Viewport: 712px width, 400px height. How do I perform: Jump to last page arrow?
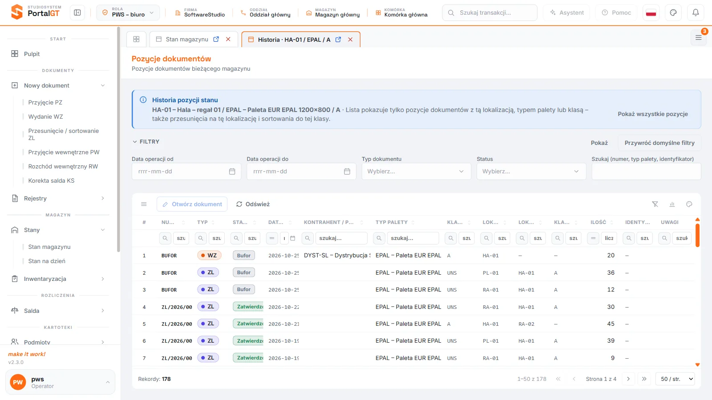[x=644, y=379]
